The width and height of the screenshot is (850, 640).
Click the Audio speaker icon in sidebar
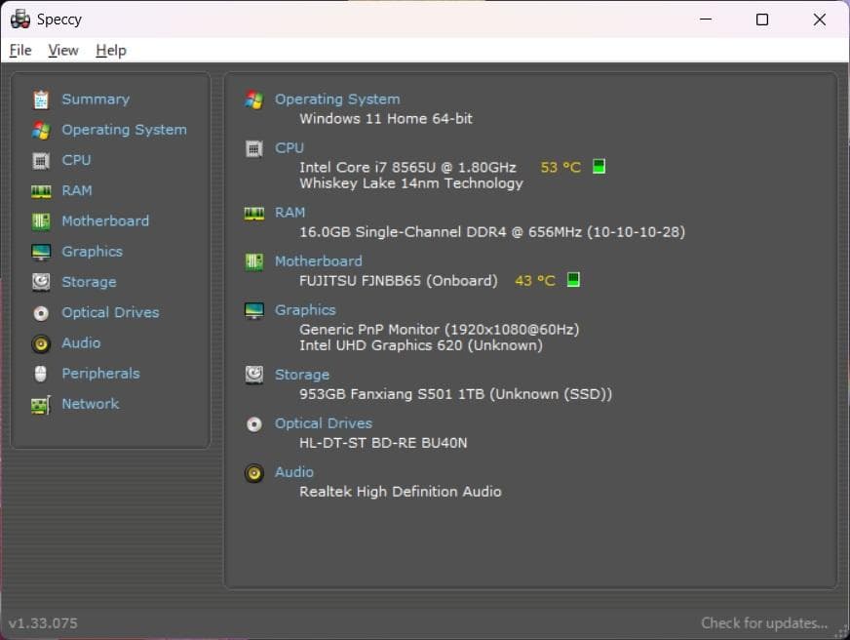pyautogui.click(x=39, y=342)
